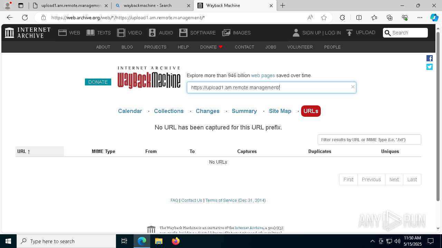Image resolution: width=442 pixels, height=248 pixels.
Task: Click the UPLOAD arrow button
Action: tap(361, 33)
